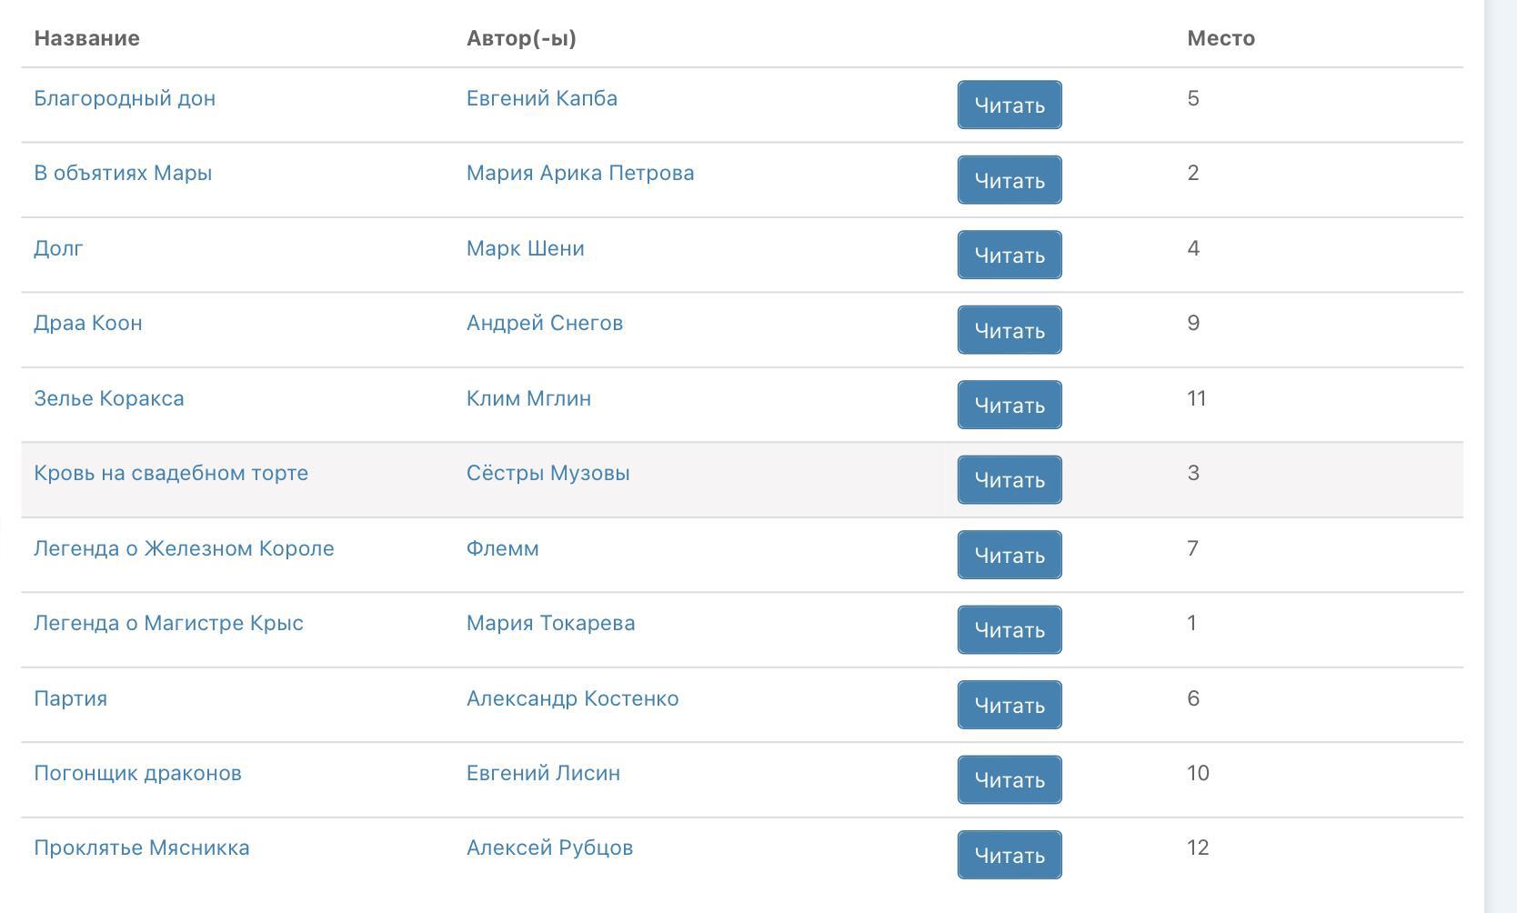This screenshot has height=913, width=1517.
Task: Click Читать beside Мария Токарева
Action: [x=1009, y=630]
